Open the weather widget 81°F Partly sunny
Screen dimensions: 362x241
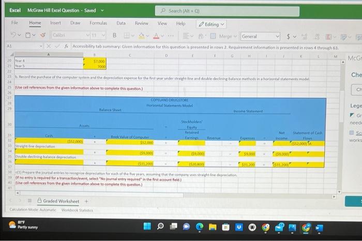tap(23, 224)
